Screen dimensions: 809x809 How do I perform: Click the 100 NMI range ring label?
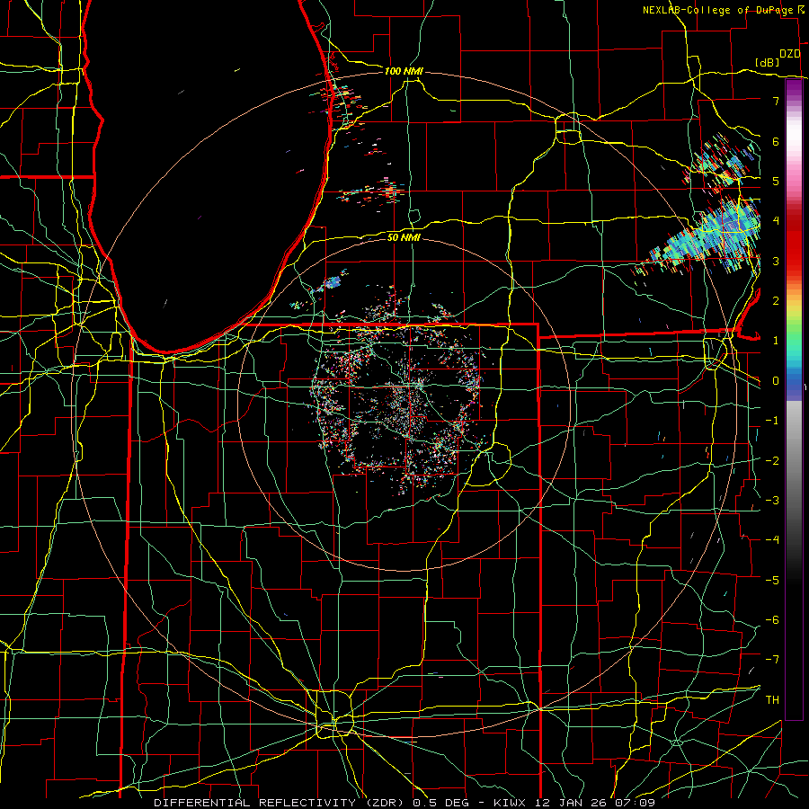(x=404, y=71)
